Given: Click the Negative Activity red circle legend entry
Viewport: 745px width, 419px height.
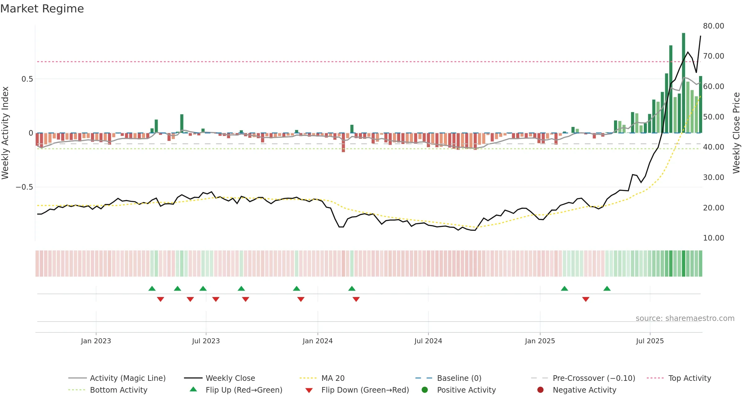Looking at the screenshot, I should click(x=576, y=390).
